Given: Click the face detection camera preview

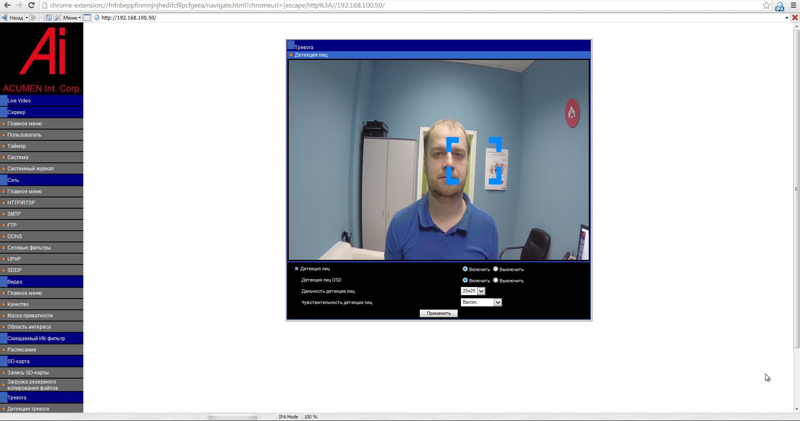Looking at the screenshot, I should (x=439, y=160).
